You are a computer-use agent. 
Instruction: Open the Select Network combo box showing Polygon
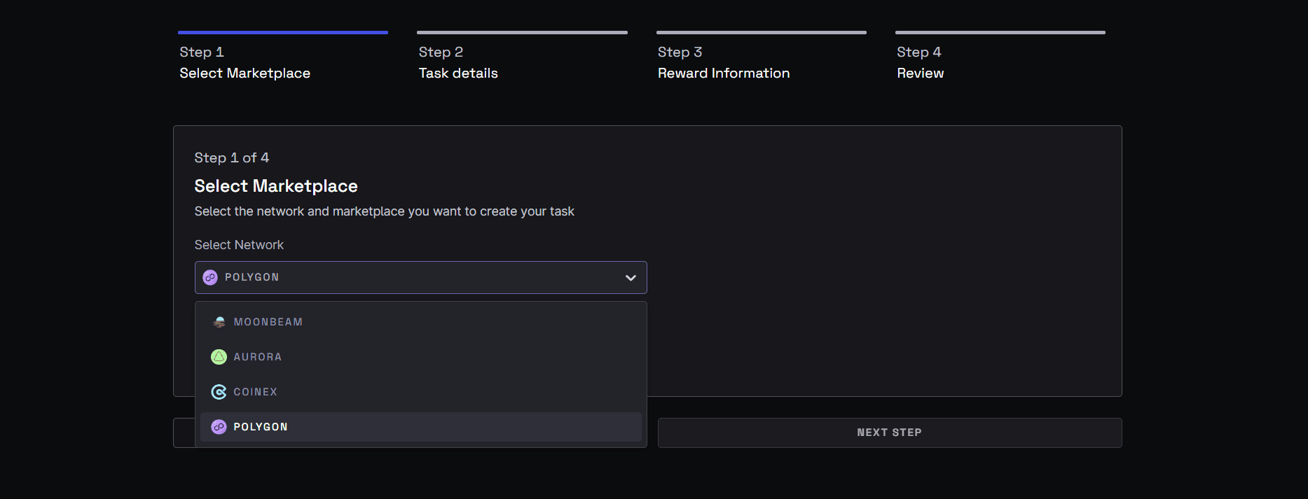click(x=420, y=277)
